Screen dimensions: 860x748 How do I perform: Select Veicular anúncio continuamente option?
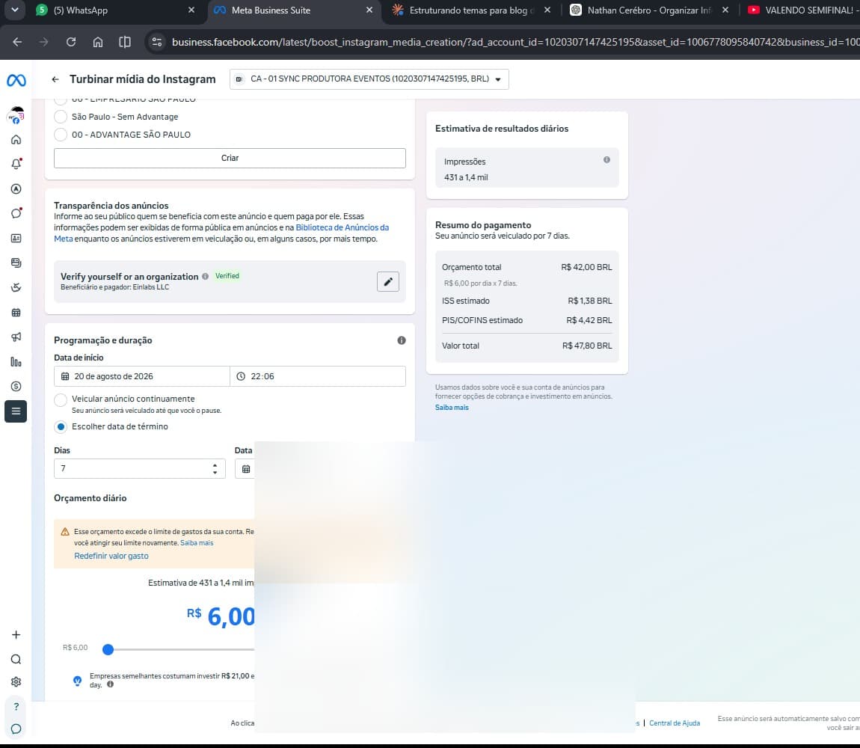[61, 399]
